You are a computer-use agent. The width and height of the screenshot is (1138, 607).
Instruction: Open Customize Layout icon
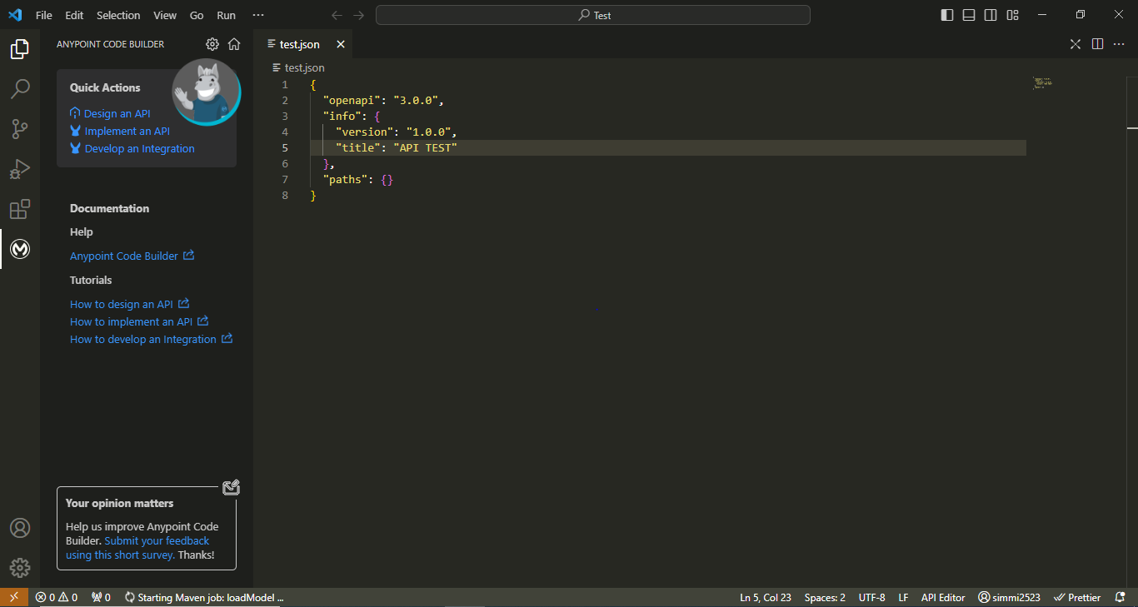(1012, 15)
